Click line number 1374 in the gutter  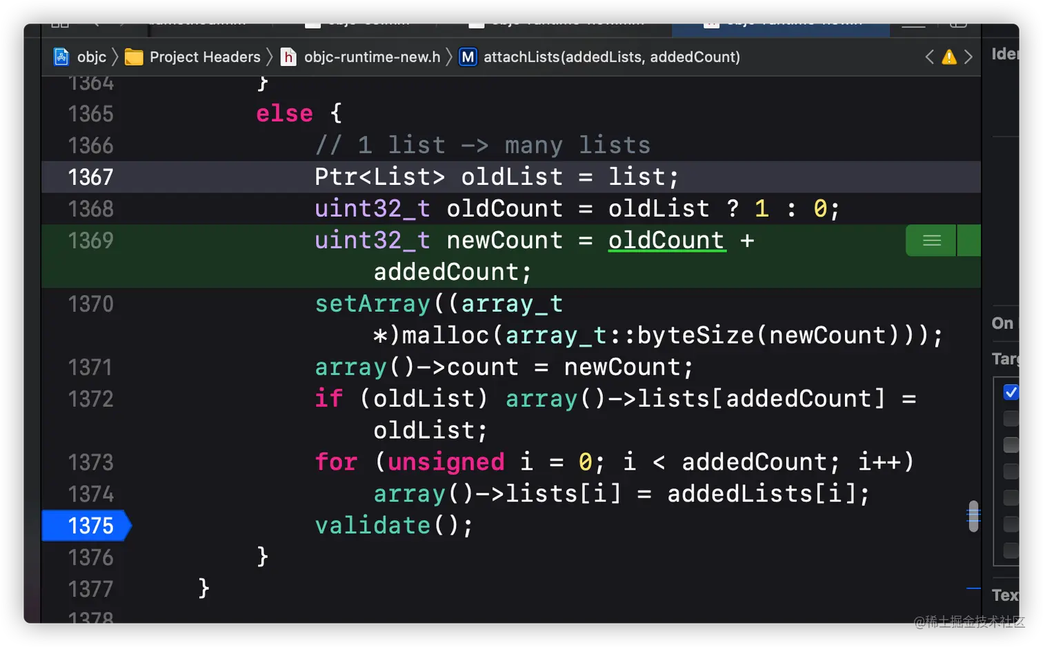[x=90, y=495]
